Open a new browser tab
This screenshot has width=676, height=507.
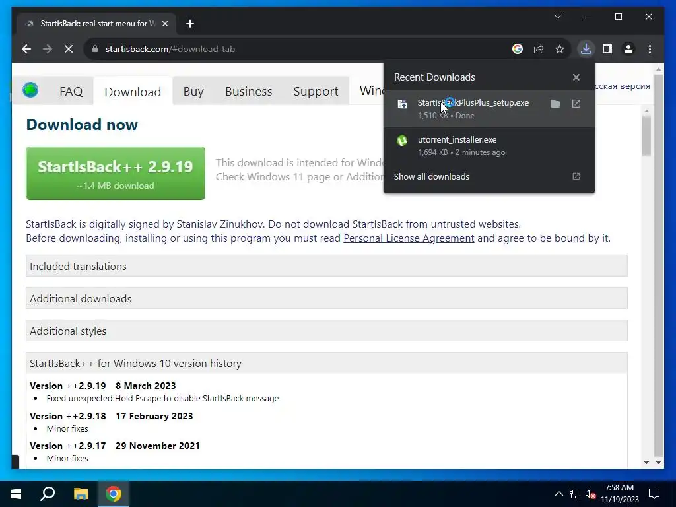pos(190,24)
